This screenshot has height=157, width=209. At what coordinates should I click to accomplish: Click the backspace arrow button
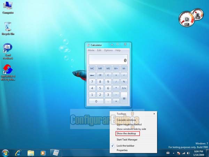pyautogui.click(x=92, y=75)
